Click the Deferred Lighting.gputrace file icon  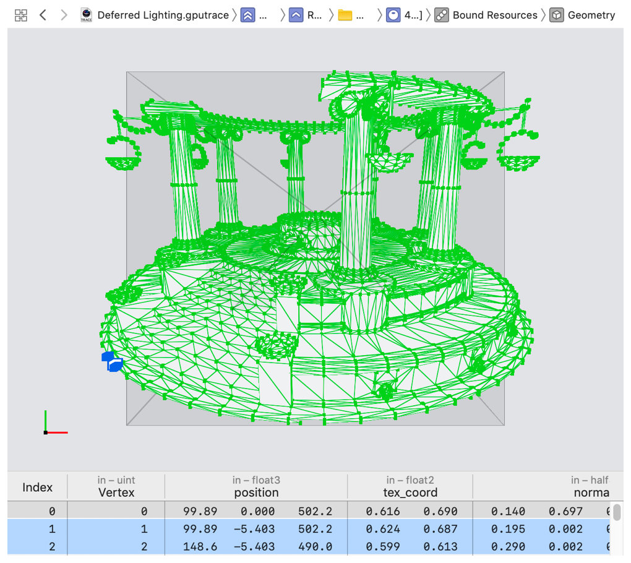86,15
